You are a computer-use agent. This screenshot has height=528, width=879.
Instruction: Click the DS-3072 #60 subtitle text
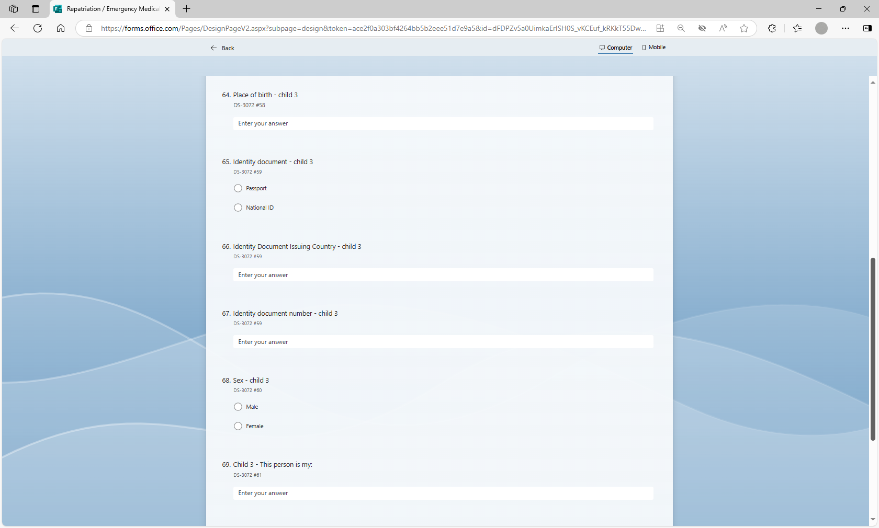pyautogui.click(x=247, y=391)
